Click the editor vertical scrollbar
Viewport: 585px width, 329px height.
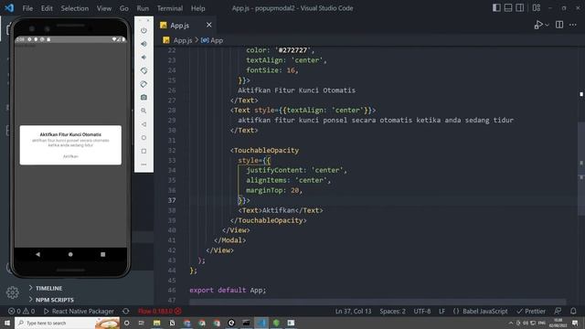581,168
